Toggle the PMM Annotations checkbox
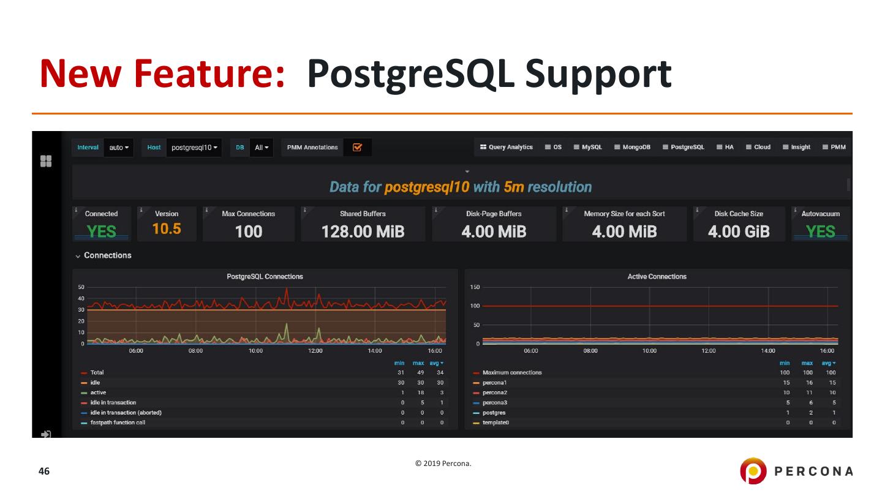Image resolution: width=882 pixels, height=496 pixels. (358, 147)
